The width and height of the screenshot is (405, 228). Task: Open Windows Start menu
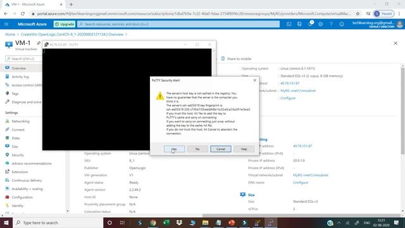(6, 222)
